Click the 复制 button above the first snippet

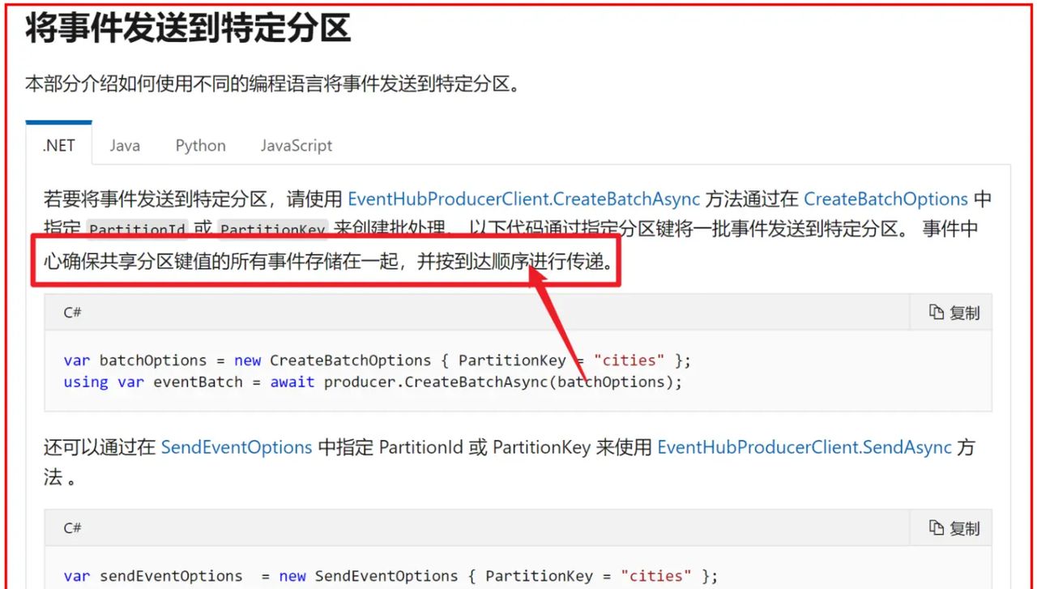point(961,312)
